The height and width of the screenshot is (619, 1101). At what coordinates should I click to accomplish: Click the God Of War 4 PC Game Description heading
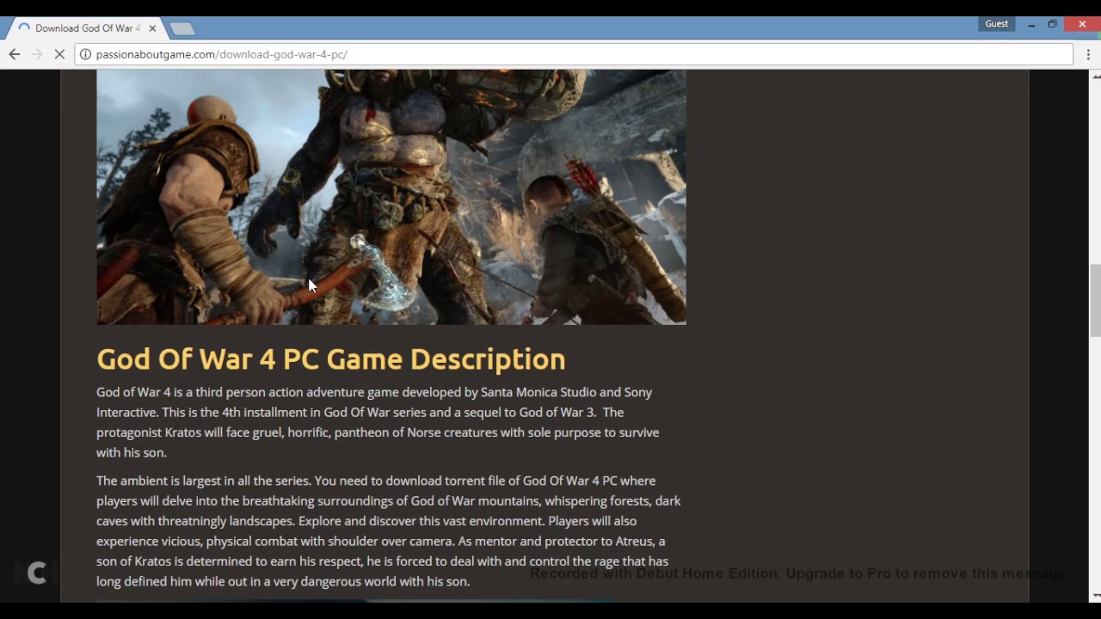click(331, 359)
